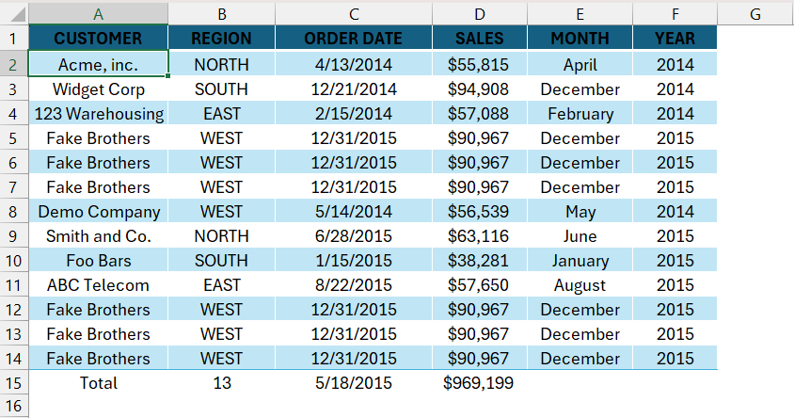
Task: Click the Smith and Co. cell
Action: pyautogui.click(x=98, y=236)
